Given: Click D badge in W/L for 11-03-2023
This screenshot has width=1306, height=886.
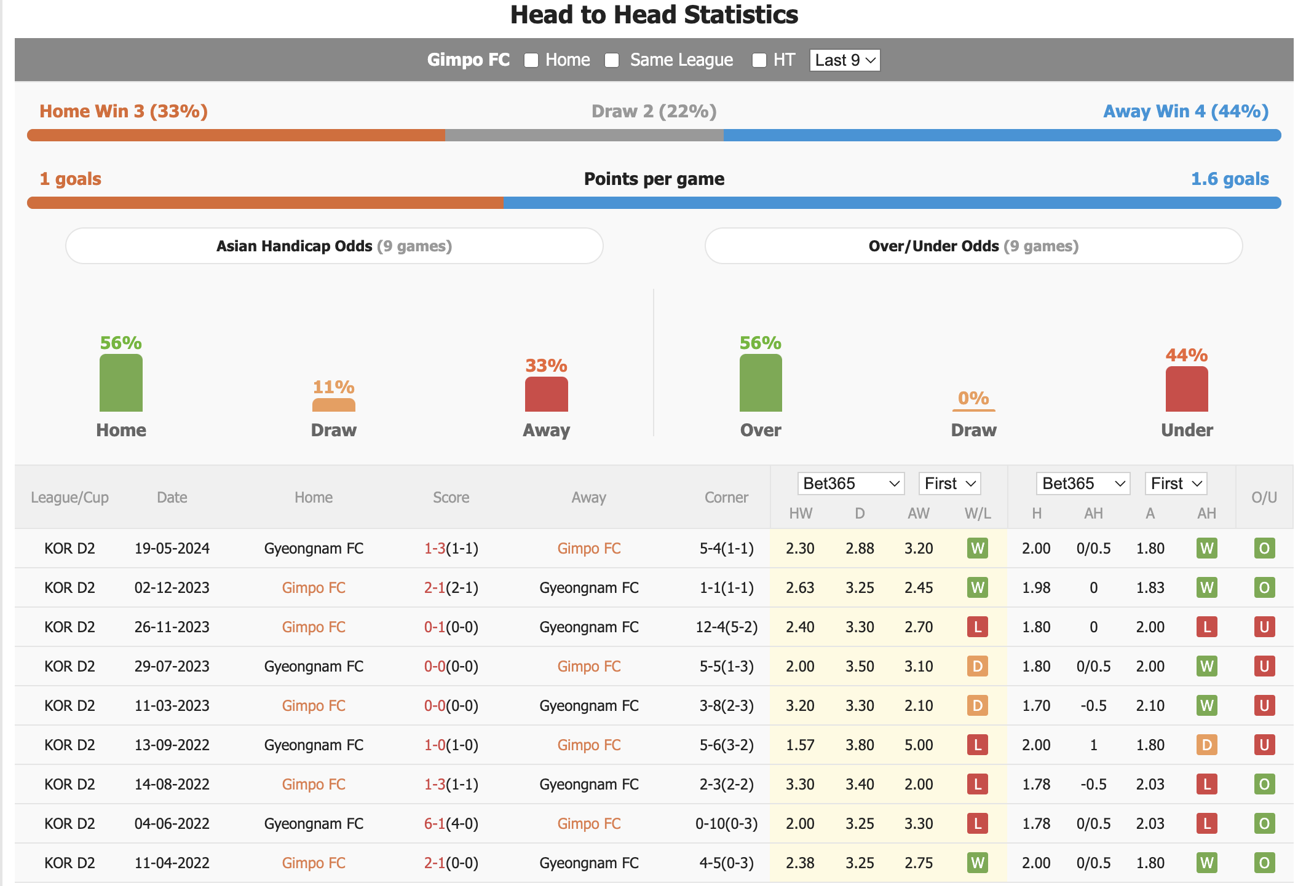Looking at the screenshot, I should [978, 705].
